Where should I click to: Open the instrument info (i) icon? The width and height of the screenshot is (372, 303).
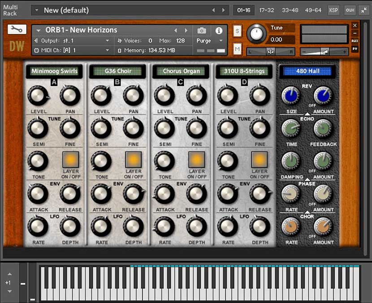pyautogui.click(x=218, y=30)
